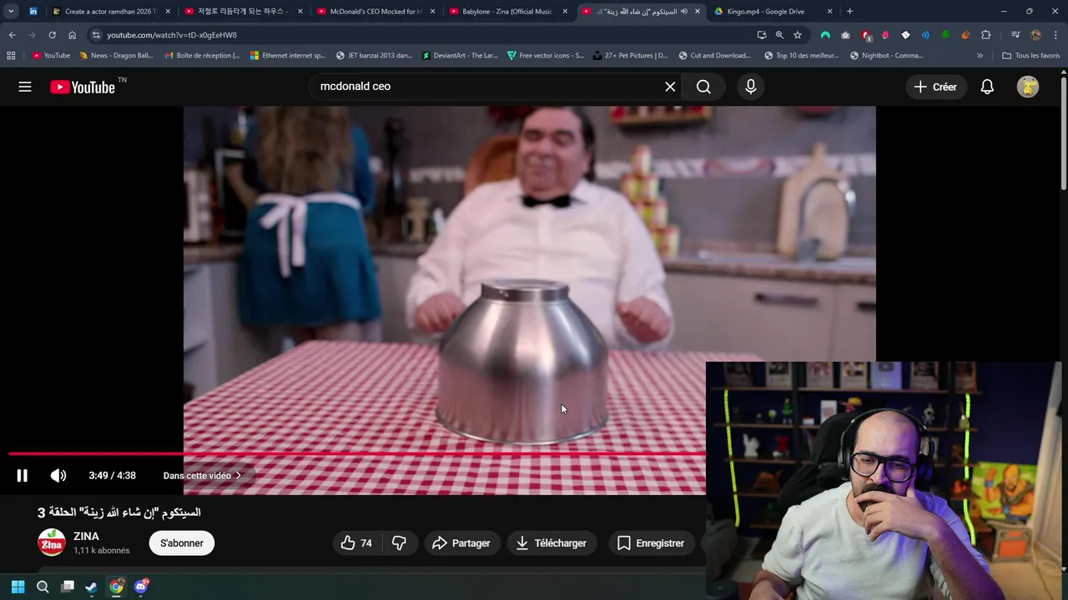This screenshot has width=1068, height=600.
Task: Dislike the video with thumbs down
Action: tap(399, 543)
